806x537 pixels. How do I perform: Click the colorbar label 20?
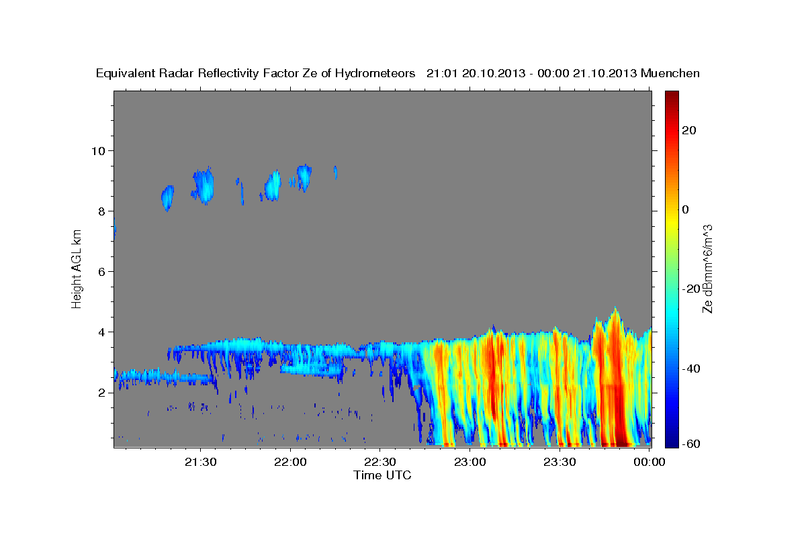click(688, 130)
